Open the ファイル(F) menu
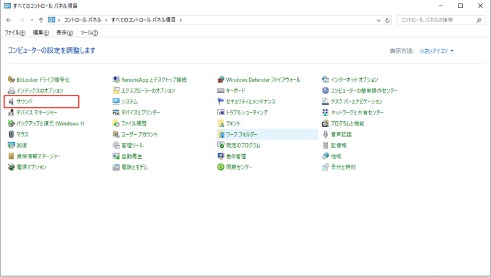491x277 pixels. coord(15,33)
